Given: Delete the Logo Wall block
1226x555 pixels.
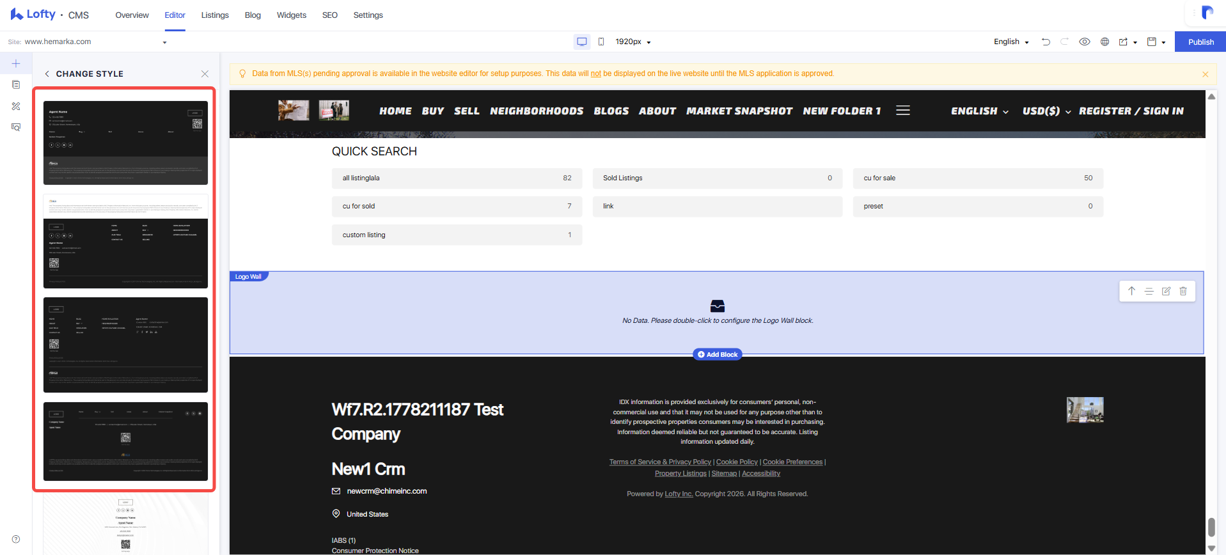Looking at the screenshot, I should point(1183,291).
